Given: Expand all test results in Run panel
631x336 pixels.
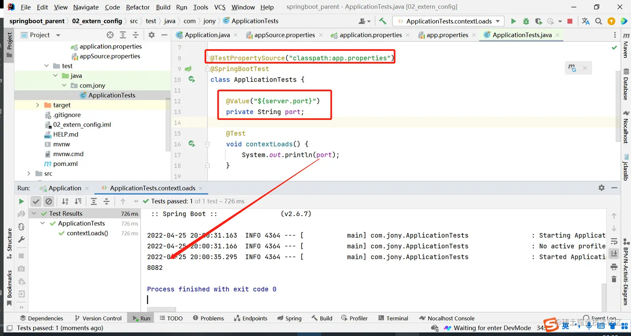Looking at the screenshot, I should click(x=94, y=202).
